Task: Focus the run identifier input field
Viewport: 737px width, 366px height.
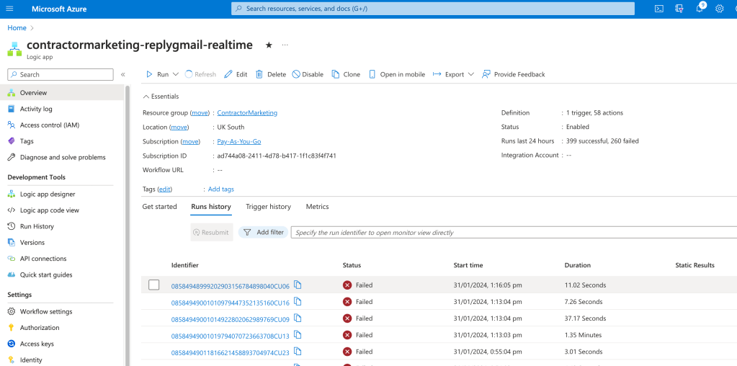Action: tap(514, 232)
